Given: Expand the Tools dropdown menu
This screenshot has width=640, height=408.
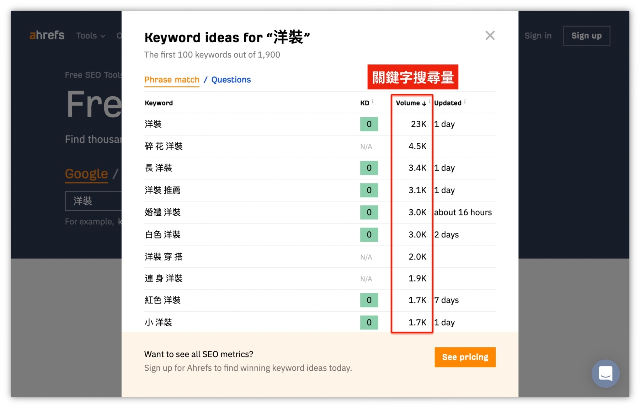Looking at the screenshot, I should click(91, 36).
